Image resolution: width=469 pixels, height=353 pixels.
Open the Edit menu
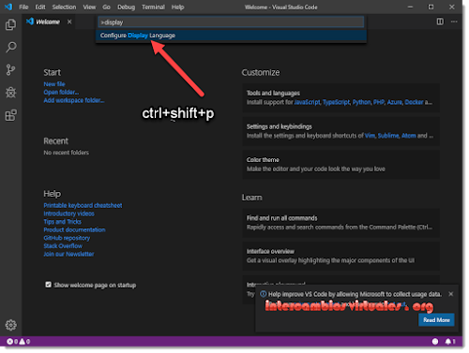pyautogui.click(x=40, y=7)
